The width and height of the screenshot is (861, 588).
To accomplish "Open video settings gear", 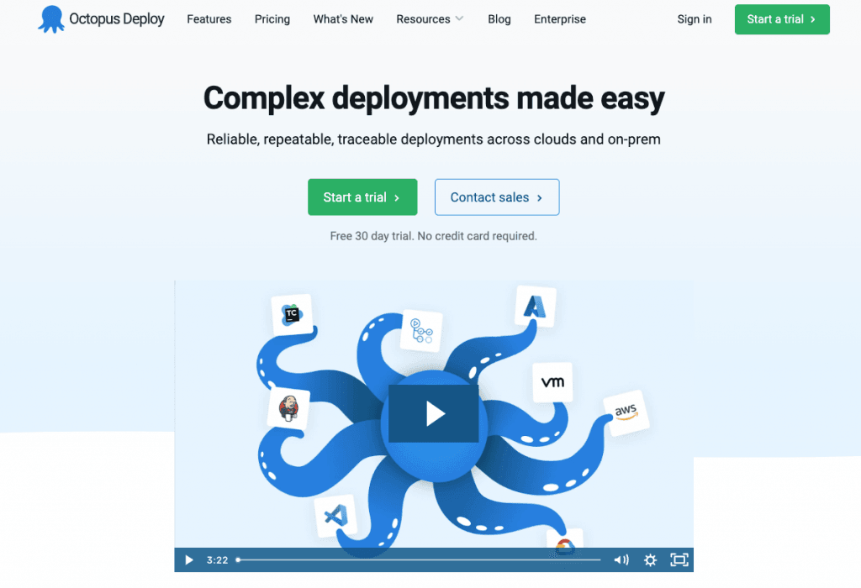I will pyautogui.click(x=650, y=559).
